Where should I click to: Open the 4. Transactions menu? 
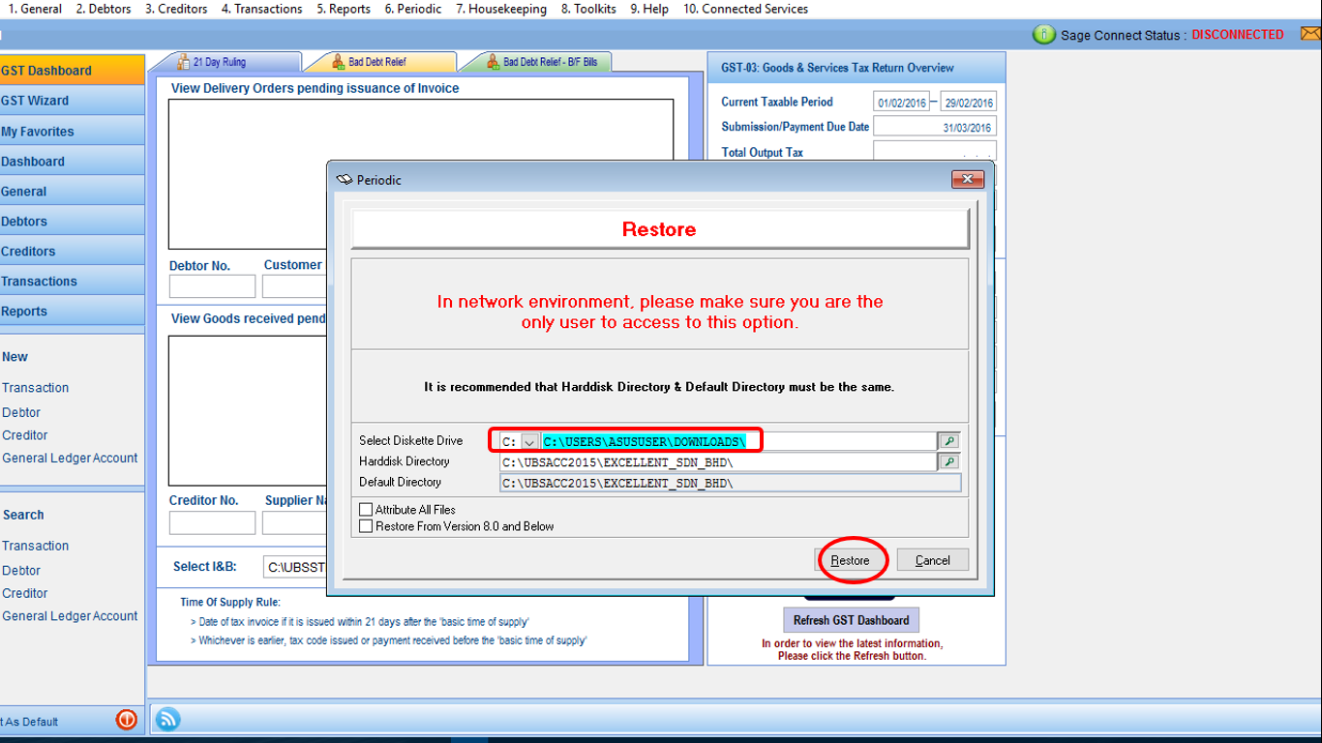click(x=261, y=9)
